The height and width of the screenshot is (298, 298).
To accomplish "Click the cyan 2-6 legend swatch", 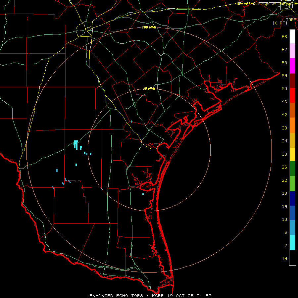I will point(292,243).
